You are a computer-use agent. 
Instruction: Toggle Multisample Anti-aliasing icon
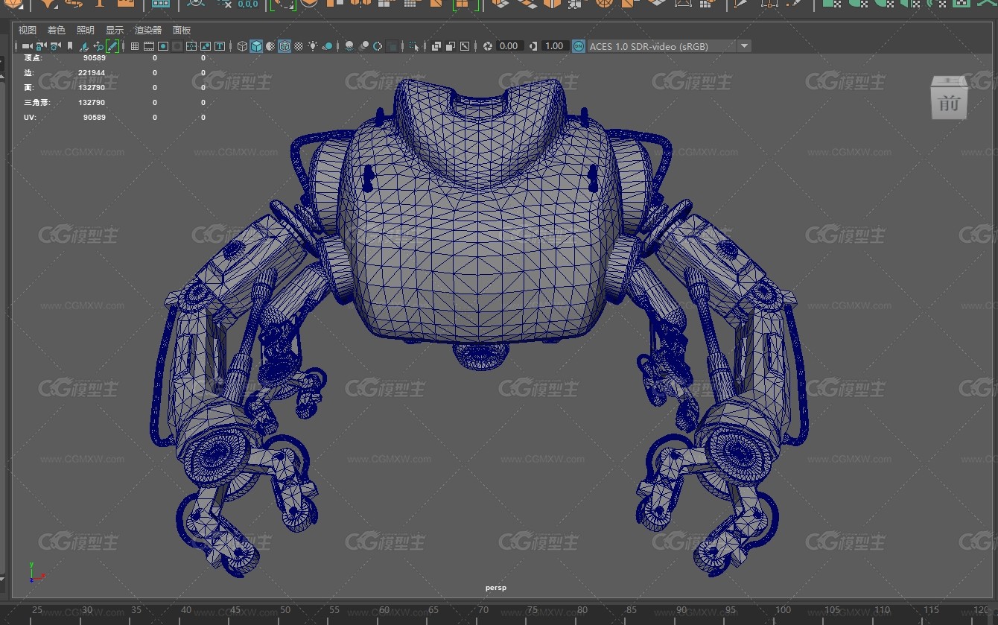pyautogui.click(x=378, y=46)
